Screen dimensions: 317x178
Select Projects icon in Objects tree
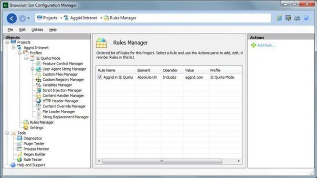(13, 42)
